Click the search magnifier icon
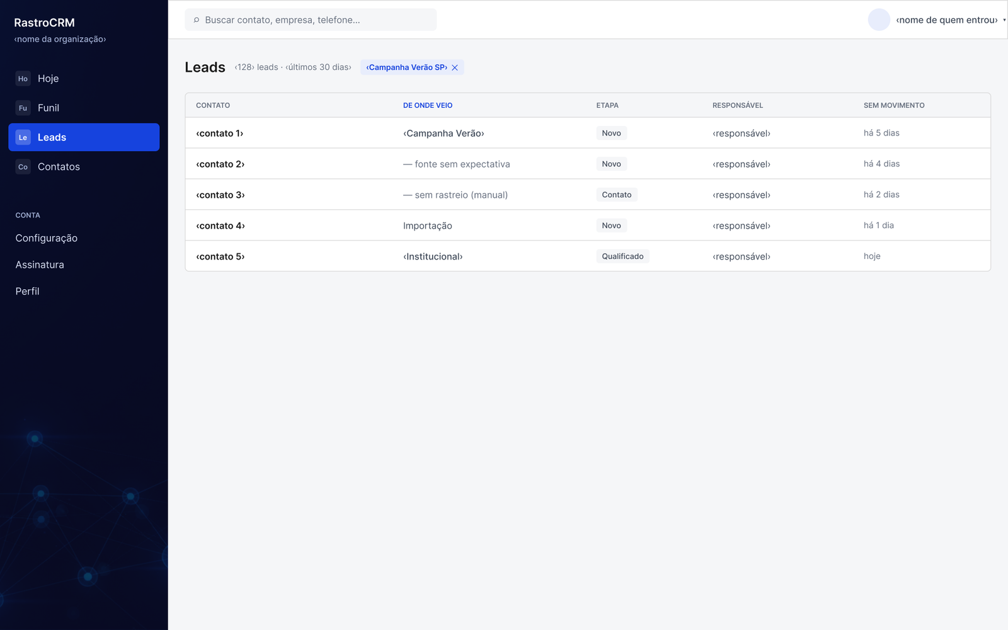The width and height of the screenshot is (1008, 630). pos(197,20)
